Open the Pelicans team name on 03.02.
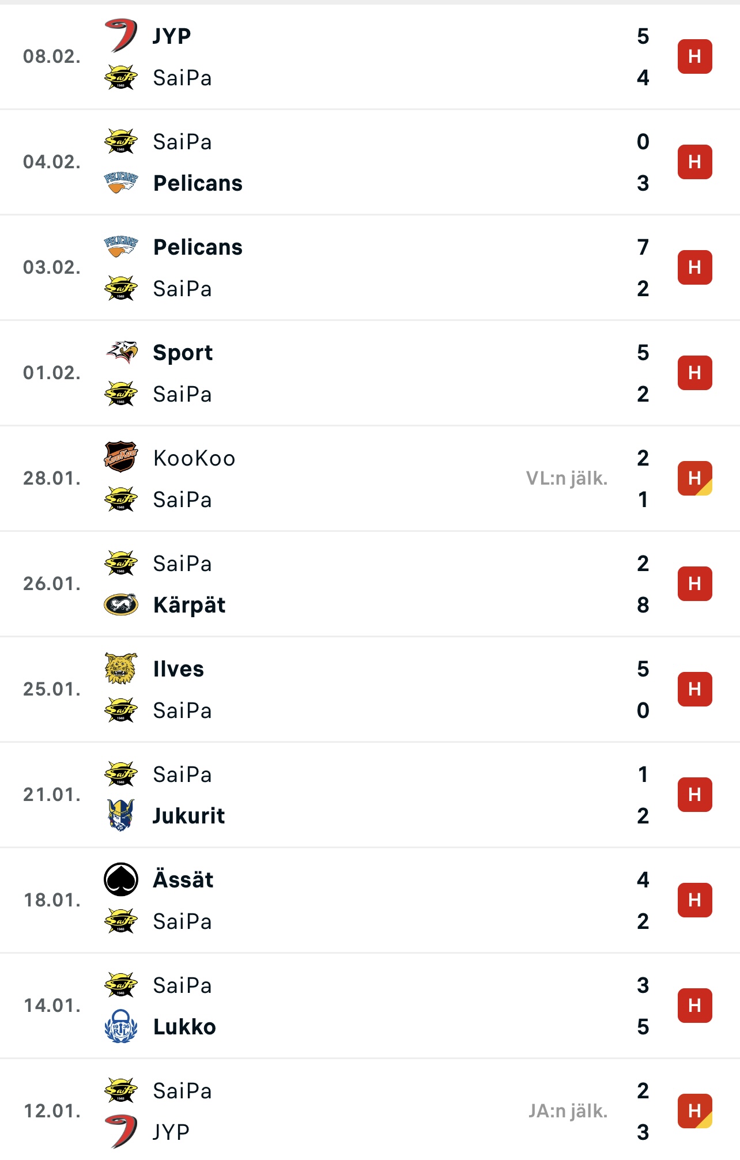The width and height of the screenshot is (740, 1160). pos(198,247)
